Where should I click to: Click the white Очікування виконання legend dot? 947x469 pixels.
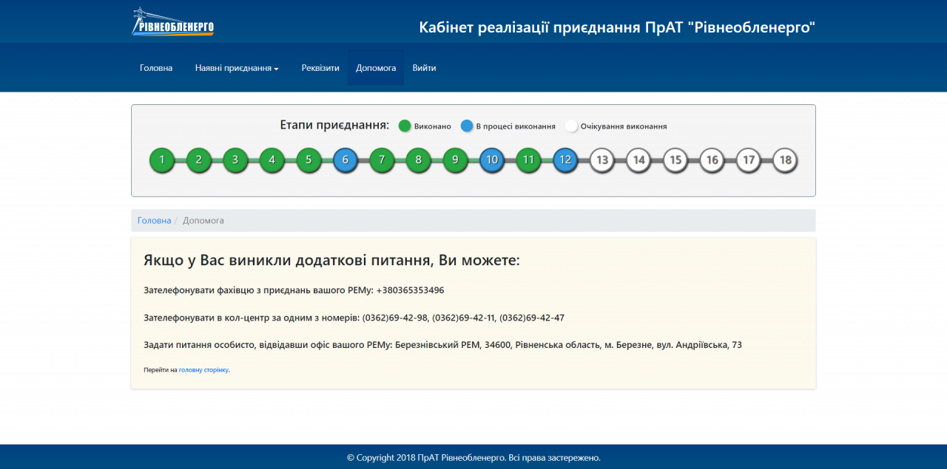pos(571,126)
